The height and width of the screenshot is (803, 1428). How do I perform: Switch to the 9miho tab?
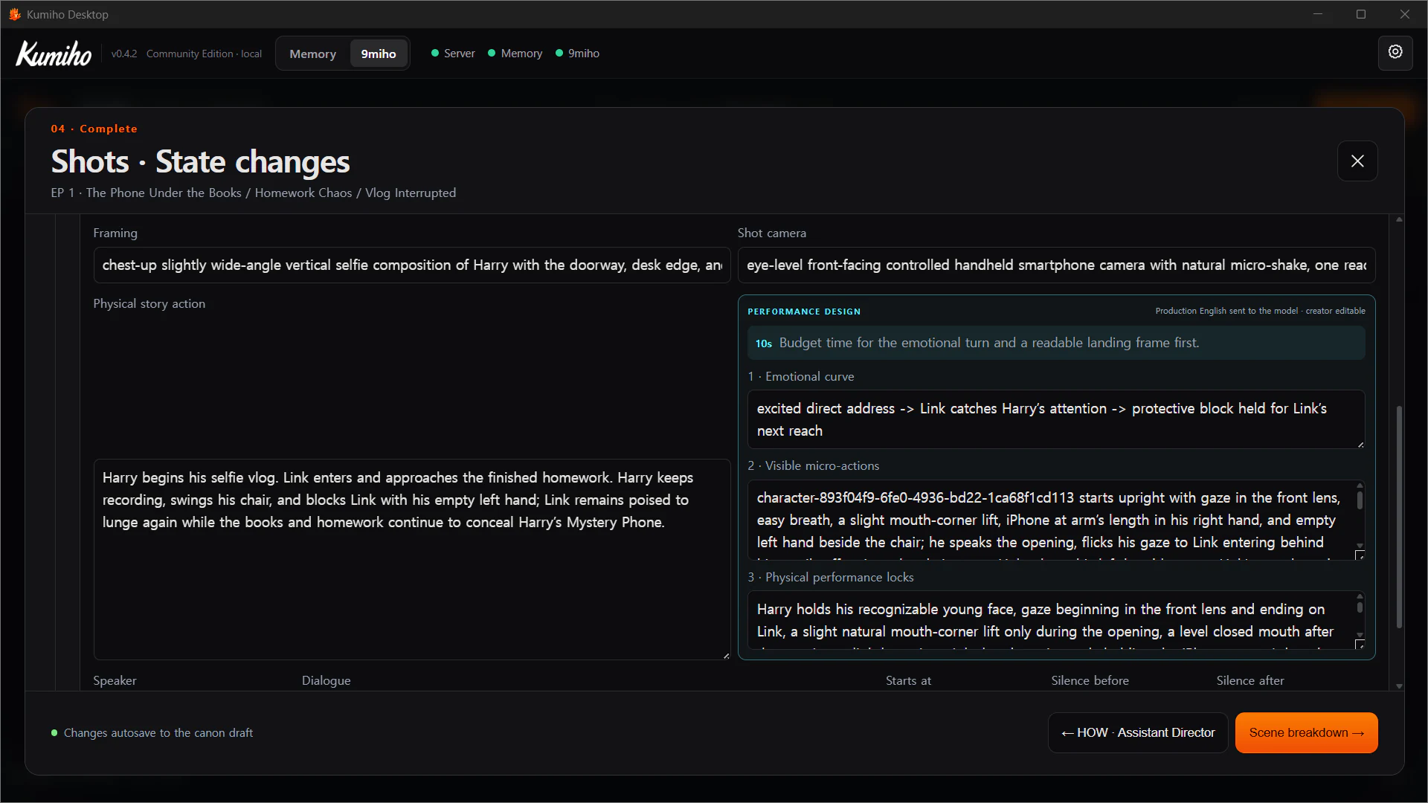click(x=379, y=54)
